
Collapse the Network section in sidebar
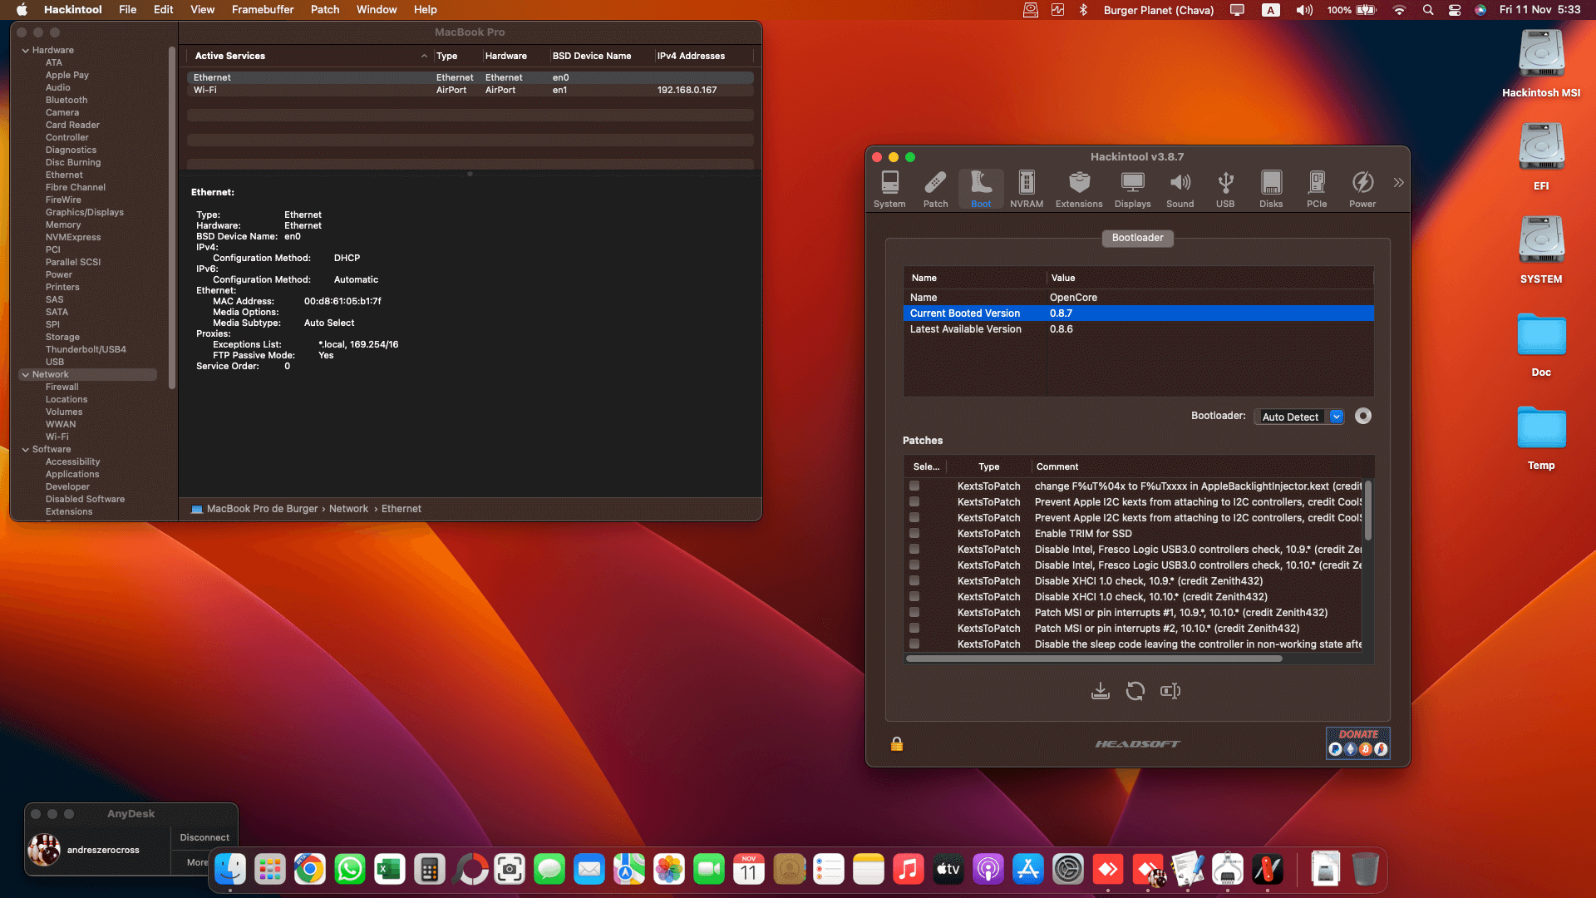point(26,374)
